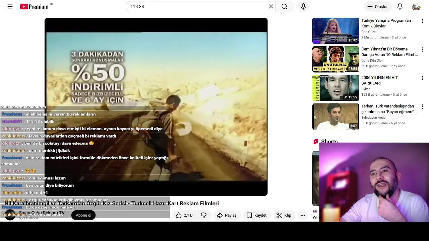Click the Turkcell ad video player
Screen dimensions: 429x241
point(156,106)
